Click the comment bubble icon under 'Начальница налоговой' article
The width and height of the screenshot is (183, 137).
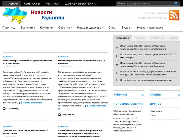59,115
